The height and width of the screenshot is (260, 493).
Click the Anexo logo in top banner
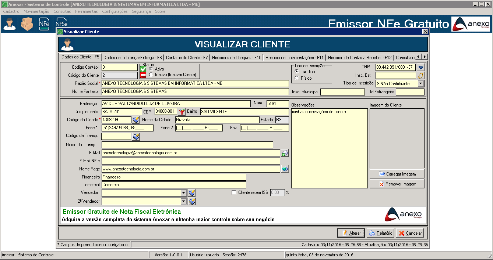tap(471, 24)
